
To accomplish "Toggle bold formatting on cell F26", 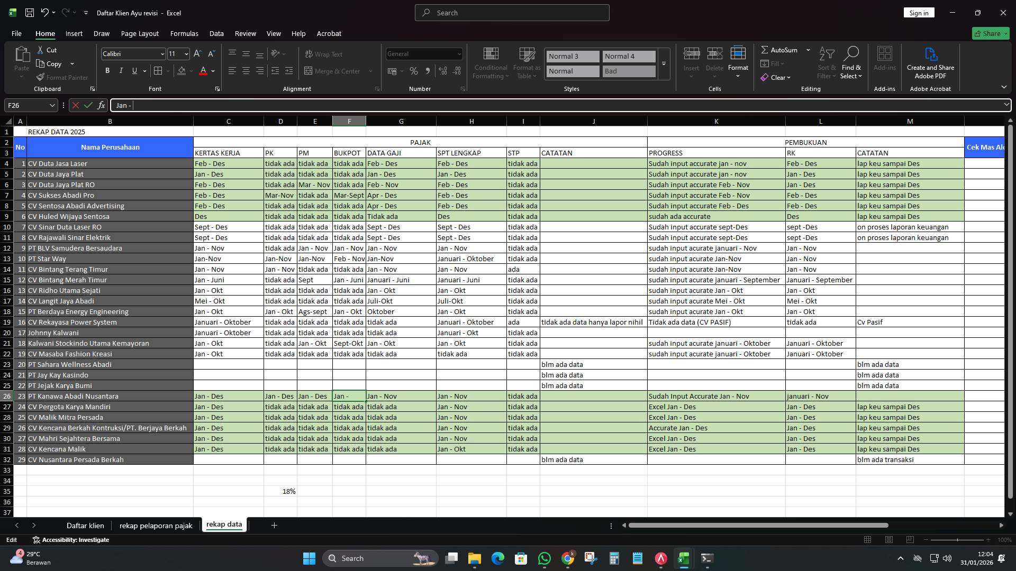I will 107,70.
